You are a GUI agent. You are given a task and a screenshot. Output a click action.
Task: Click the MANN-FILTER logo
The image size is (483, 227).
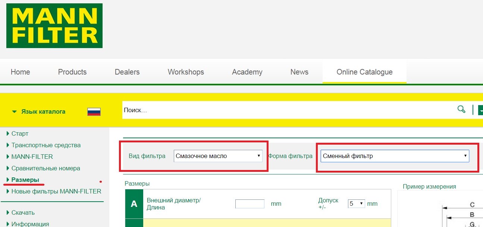[54, 26]
